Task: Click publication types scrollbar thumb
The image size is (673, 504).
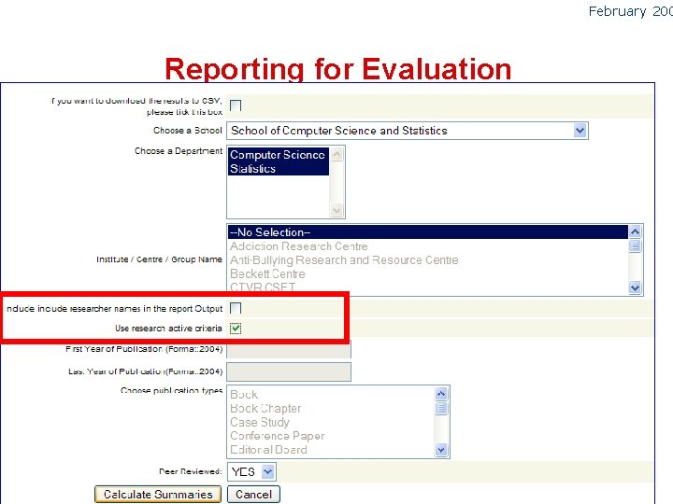Action: [x=441, y=408]
